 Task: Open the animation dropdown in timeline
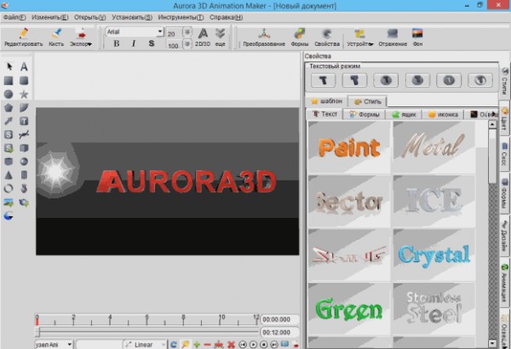tap(70, 345)
